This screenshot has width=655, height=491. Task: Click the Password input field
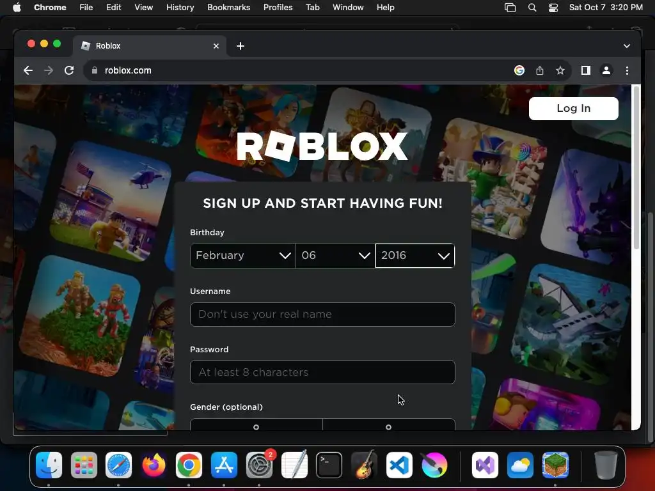[322, 372]
